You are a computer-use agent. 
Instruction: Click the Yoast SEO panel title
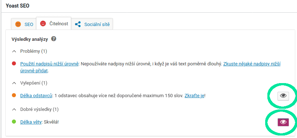click(x=17, y=6)
